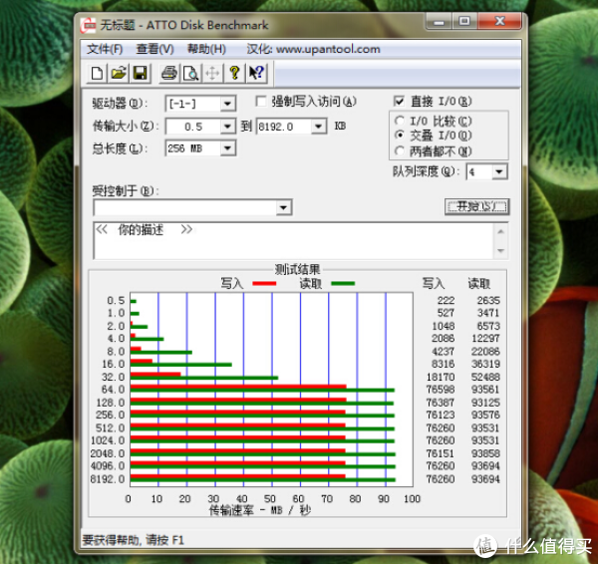
Task: Click the ATTO app icon in title bar
Action: (88, 26)
